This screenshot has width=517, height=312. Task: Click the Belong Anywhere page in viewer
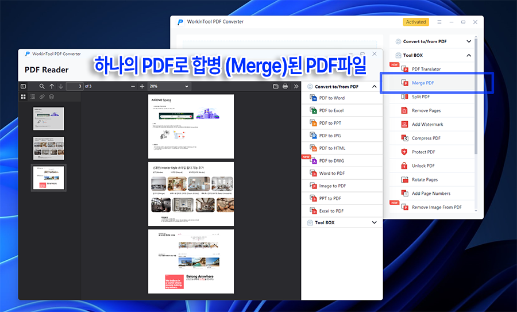(x=191, y=261)
